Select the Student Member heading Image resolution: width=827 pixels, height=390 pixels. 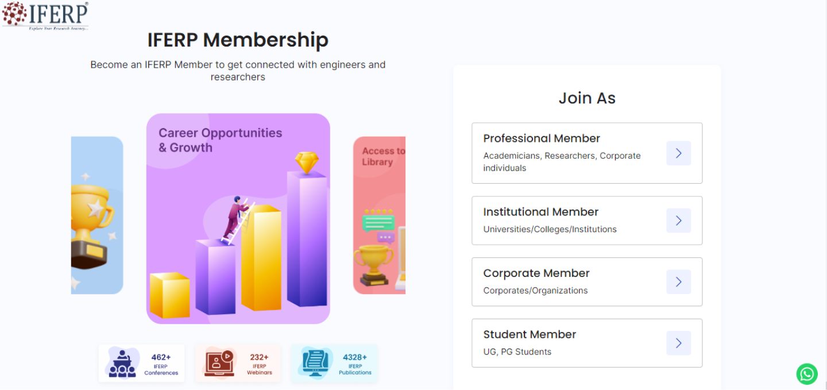coord(530,334)
